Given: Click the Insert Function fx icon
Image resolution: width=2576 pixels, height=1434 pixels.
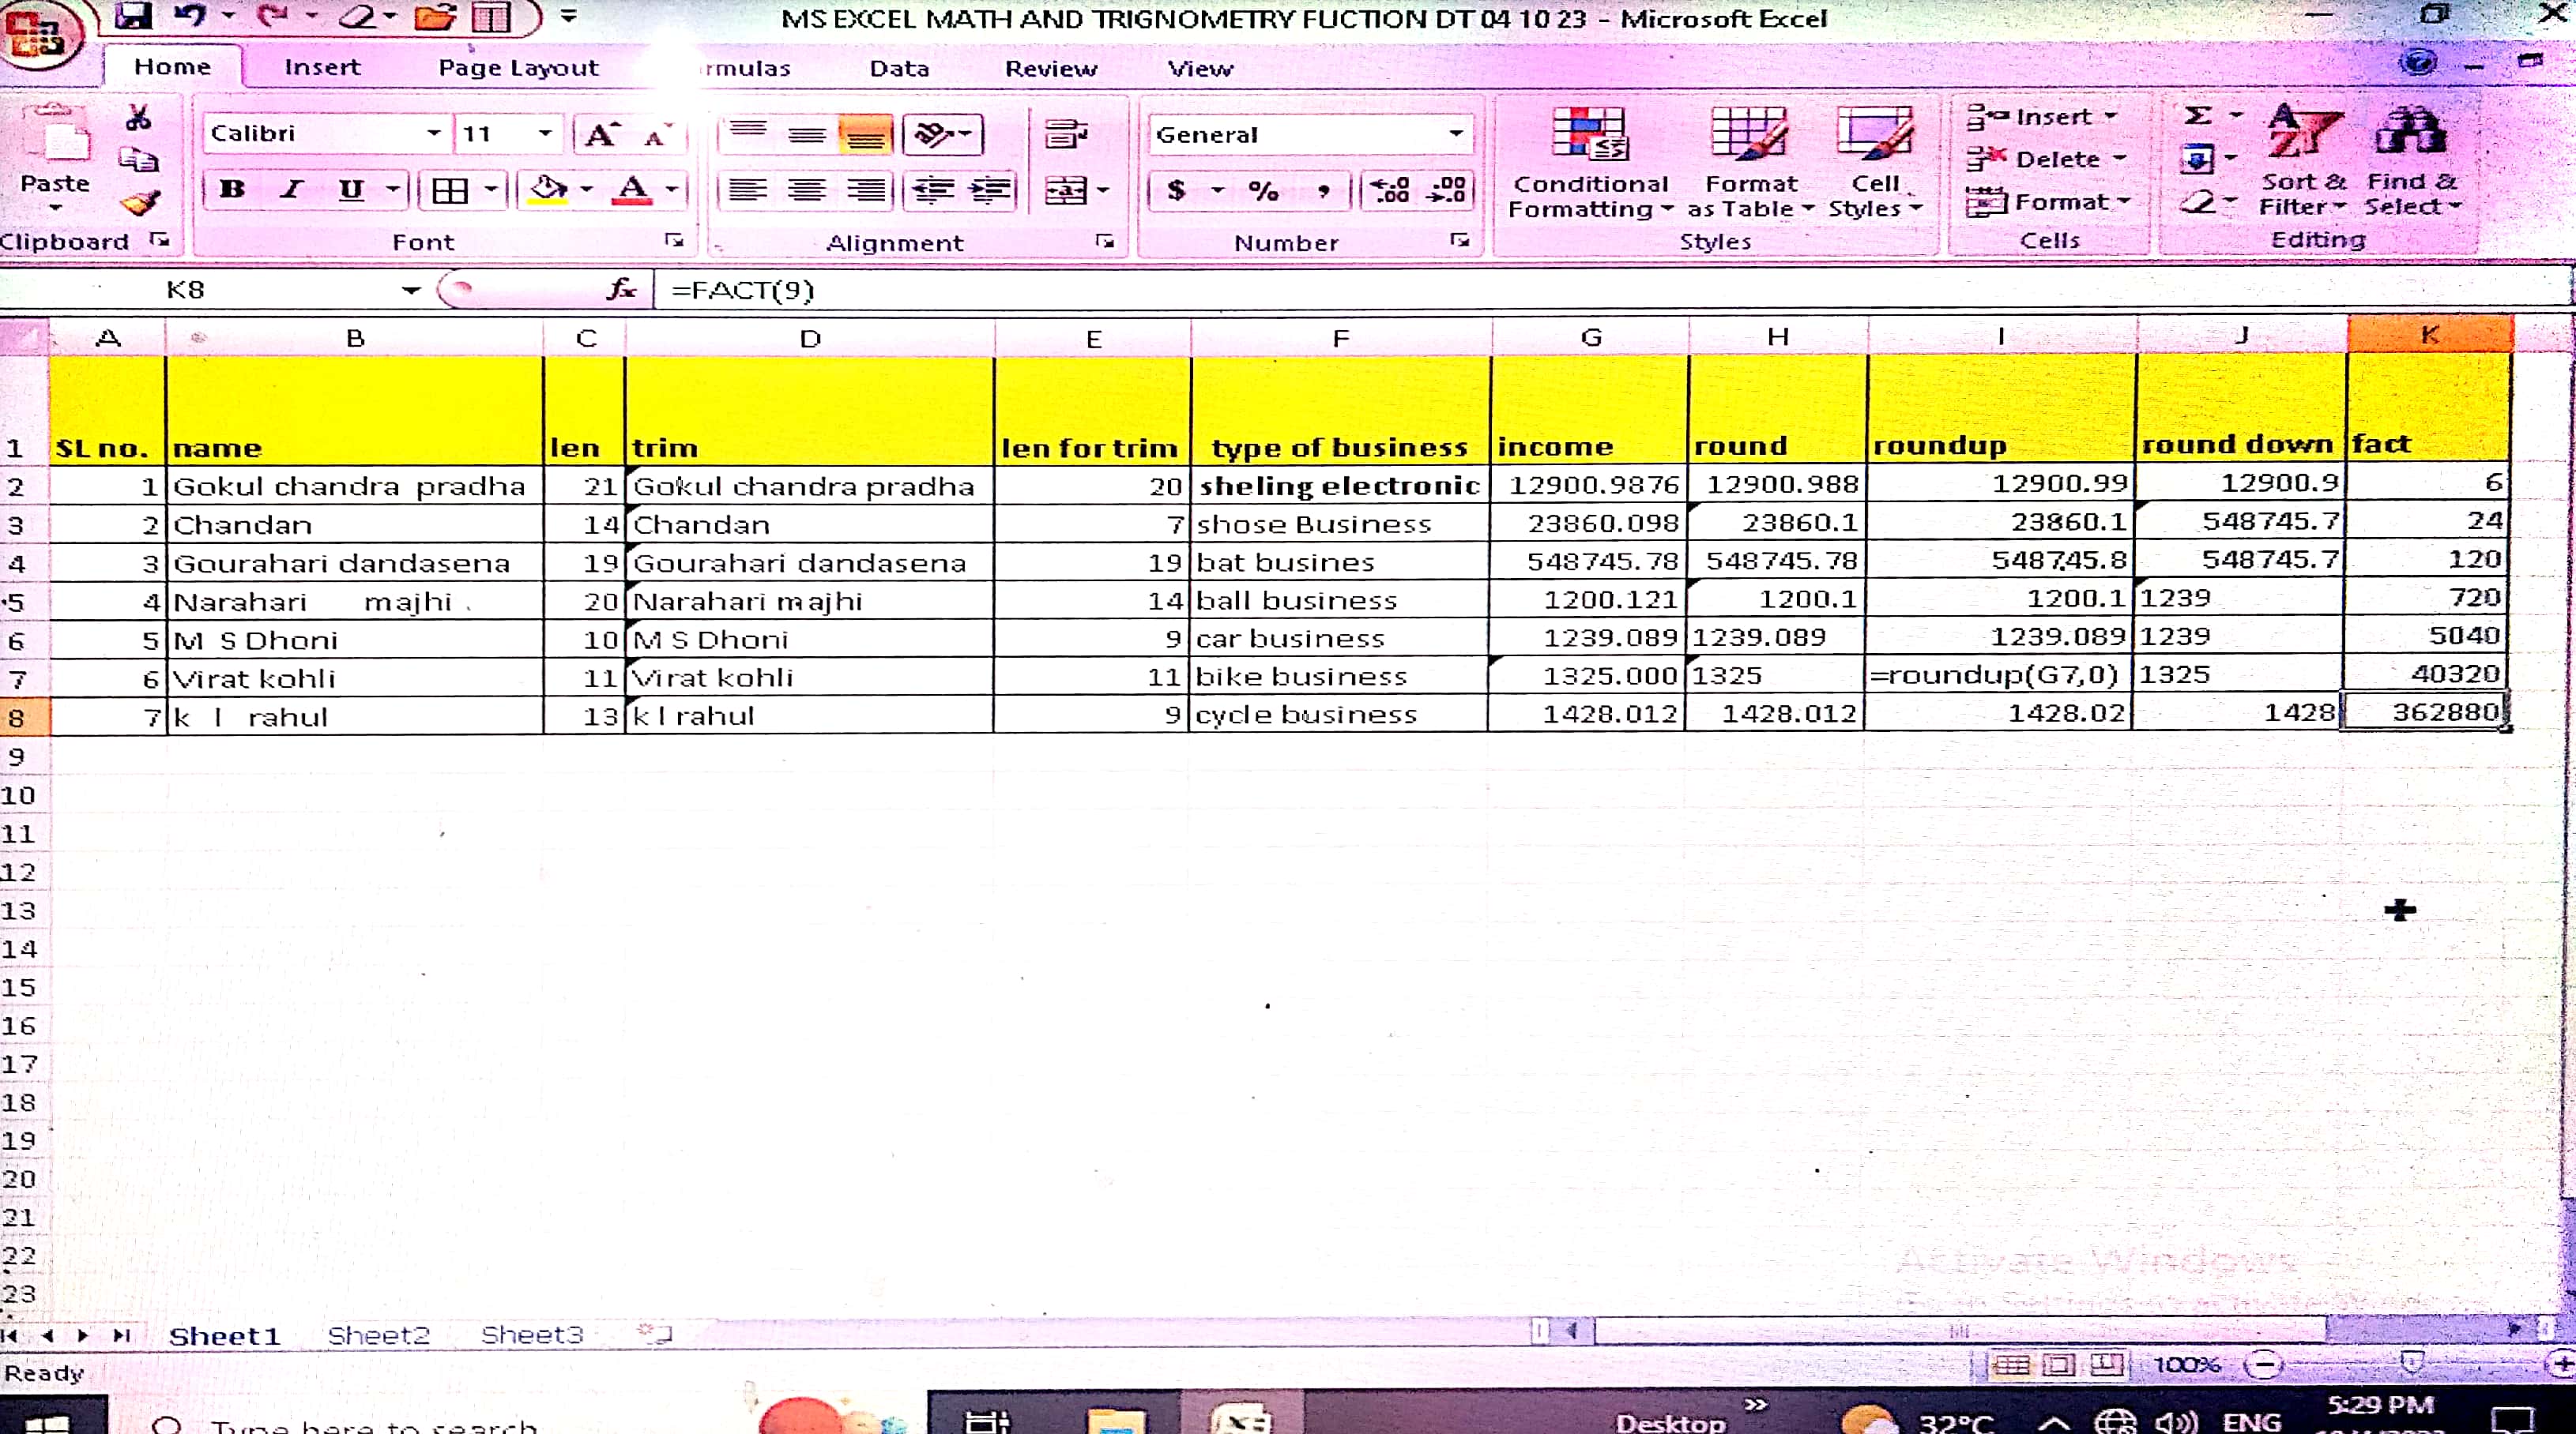Looking at the screenshot, I should pyautogui.click(x=621, y=290).
